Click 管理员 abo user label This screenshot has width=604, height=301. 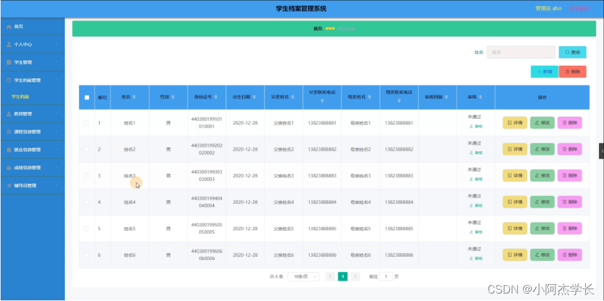pos(549,9)
